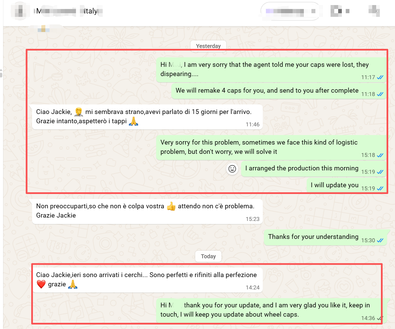Select message 'thank you for your update' at 14:36
395x329 pixels.
271,310
